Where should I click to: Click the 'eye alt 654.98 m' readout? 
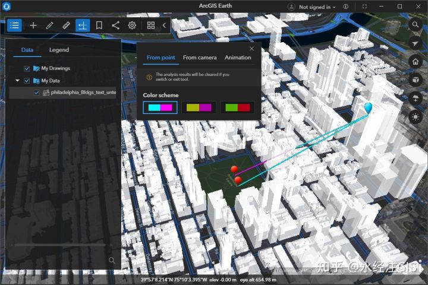click(258, 280)
